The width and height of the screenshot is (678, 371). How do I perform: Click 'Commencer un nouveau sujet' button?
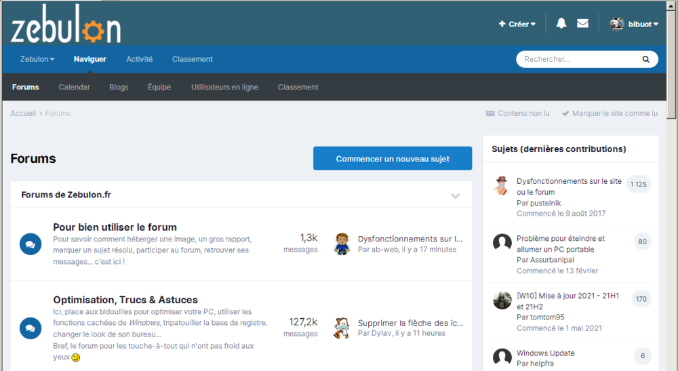click(393, 159)
